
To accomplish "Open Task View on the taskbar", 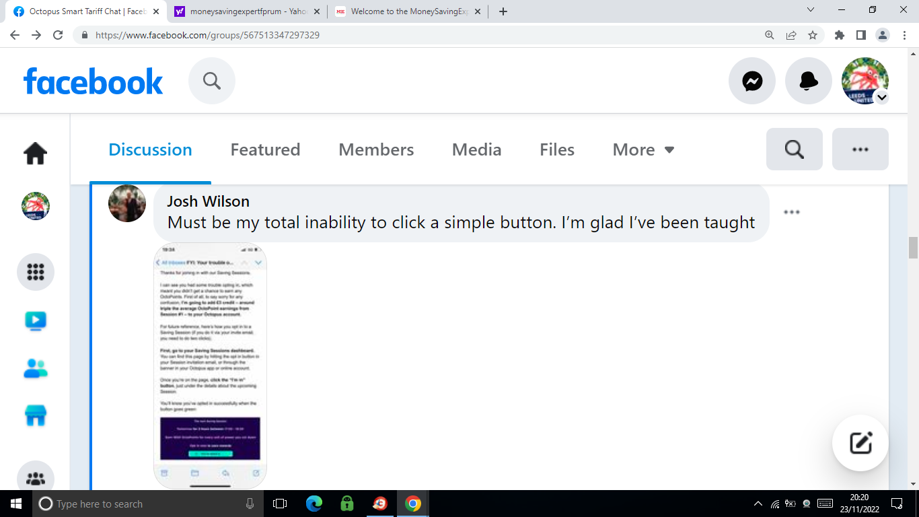I will pyautogui.click(x=280, y=504).
